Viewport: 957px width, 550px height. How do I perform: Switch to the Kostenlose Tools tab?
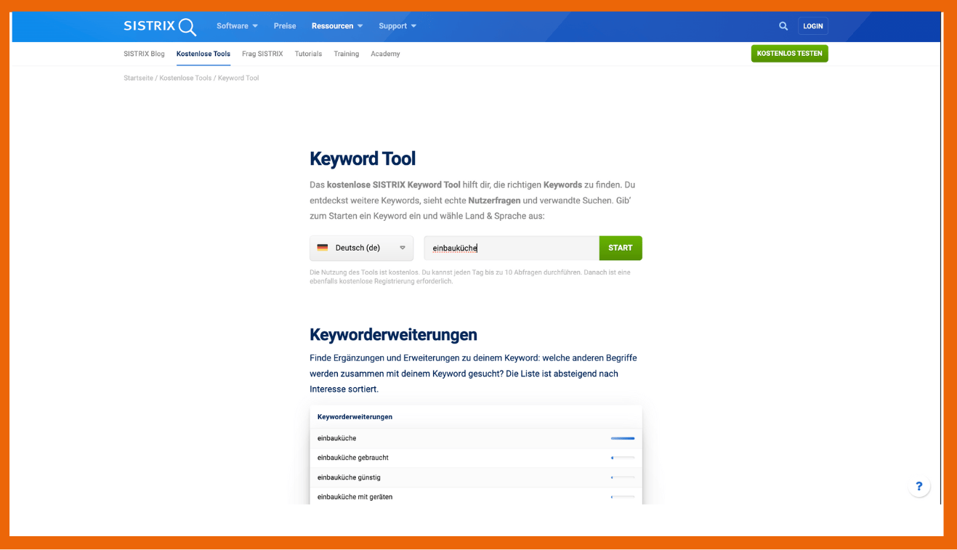(203, 54)
